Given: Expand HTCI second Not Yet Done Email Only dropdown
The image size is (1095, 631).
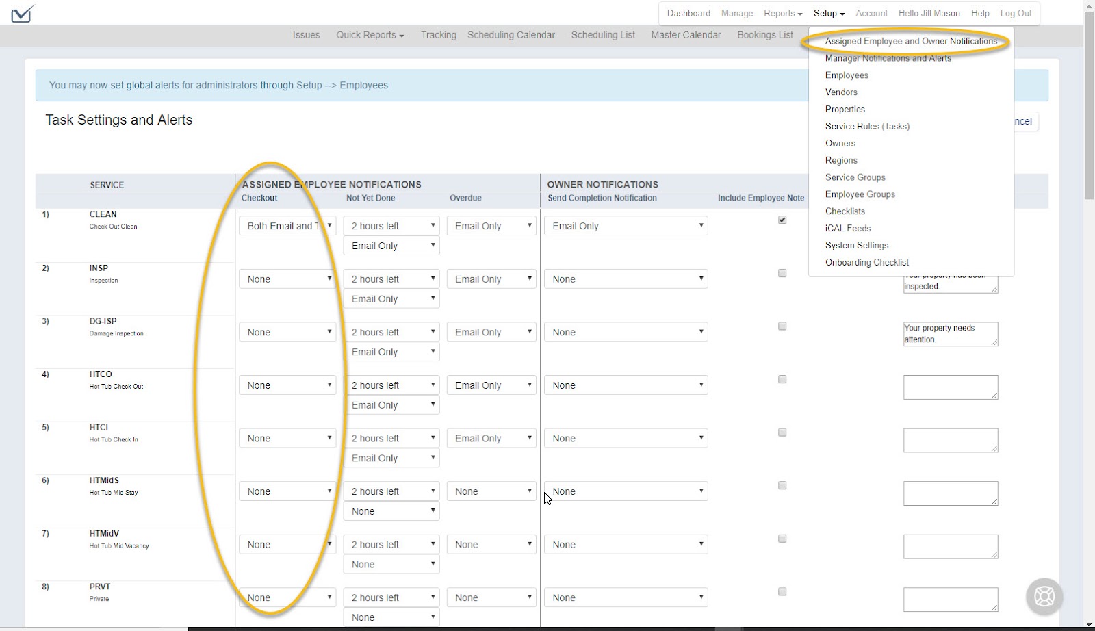Looking at the screenshot, I should point(391,459).
